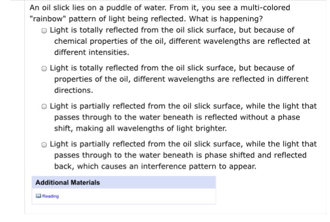
Task: Click the line "back, which causes an interference pattern"
Action: (x=155, y=166)
